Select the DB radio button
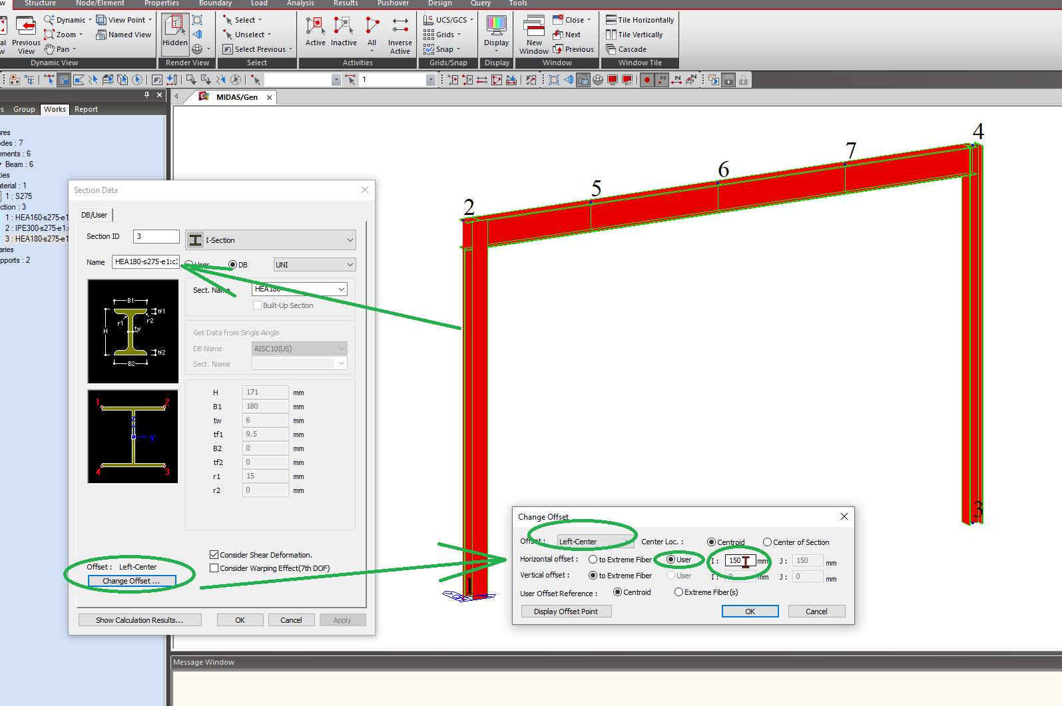The width and height of the screenshot is (1062, 706). 233,265
